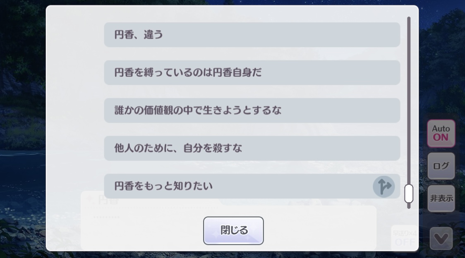Click the white scrollbar thumb in log
This screenshot has width=465, height=258.
409,193
